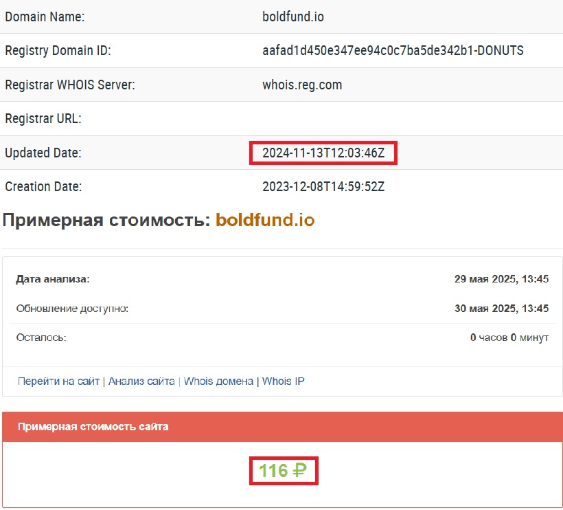Click the 'Осталось:' label
The height and width of the screenshot is (510, 563).
pyautogui.click(x=42, y=337)
